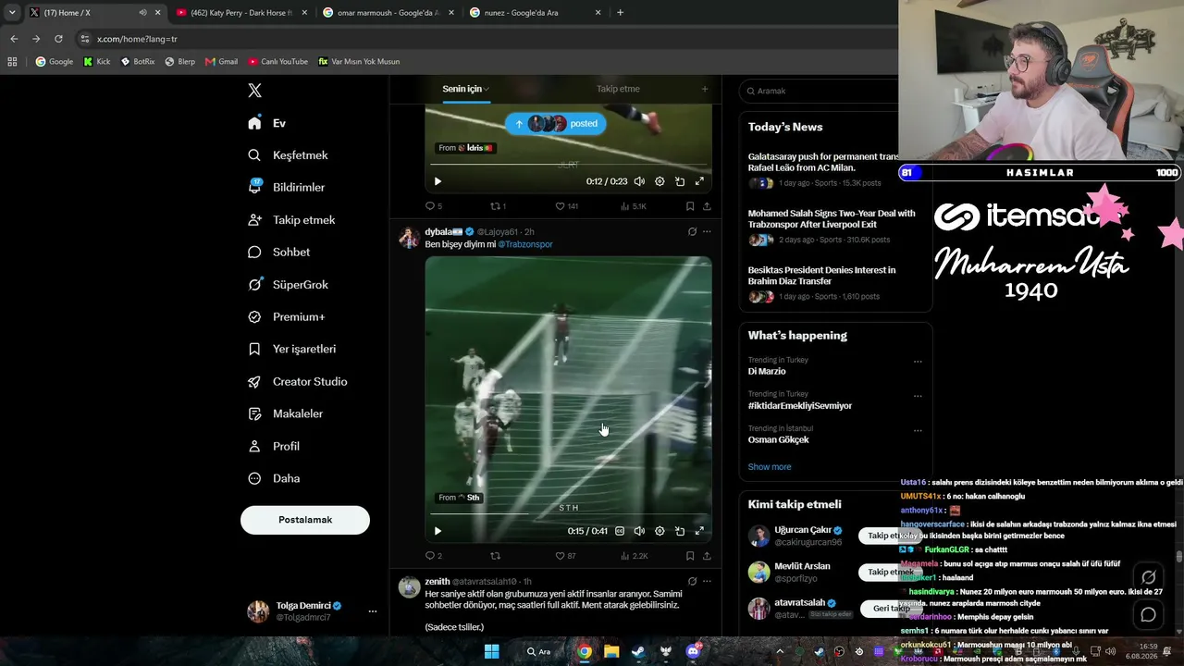Click Show more under What's happening
The width and height of the screenshot is (1184, 666).
click(x=770, y=467)
